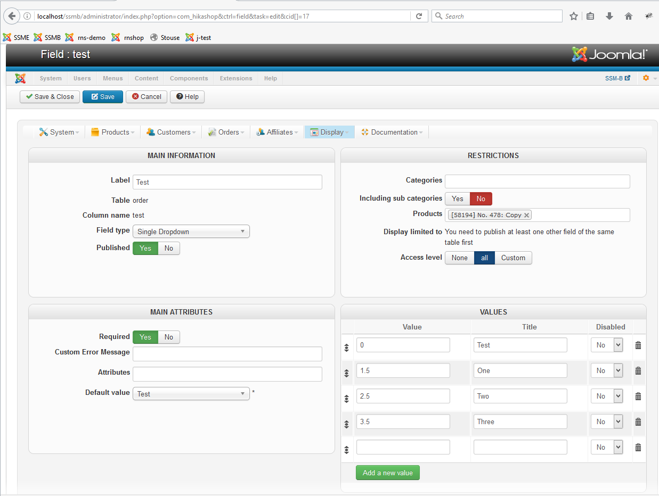Open the System admin menu
This screenshot has width=659, height=496.
click(x=51, y=78)
